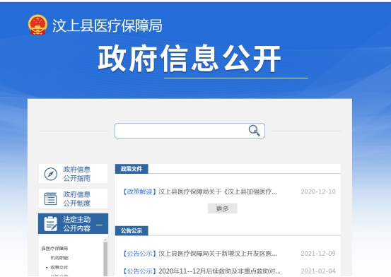Select 政策文件 in the sidebar tree

click(x=59, y=267)
